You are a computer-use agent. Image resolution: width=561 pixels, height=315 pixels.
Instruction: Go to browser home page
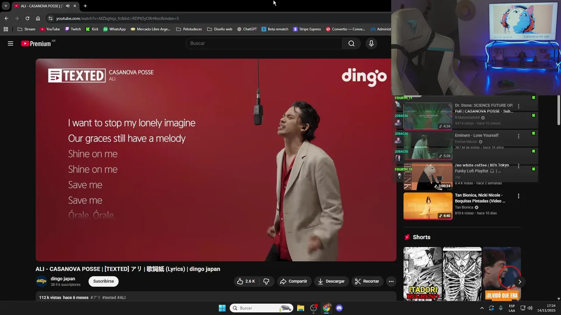pos(38,18)
